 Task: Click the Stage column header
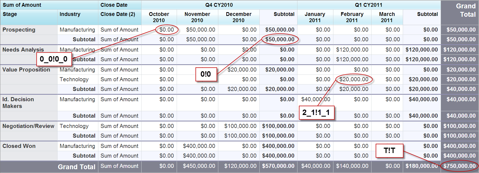(10, 14)
